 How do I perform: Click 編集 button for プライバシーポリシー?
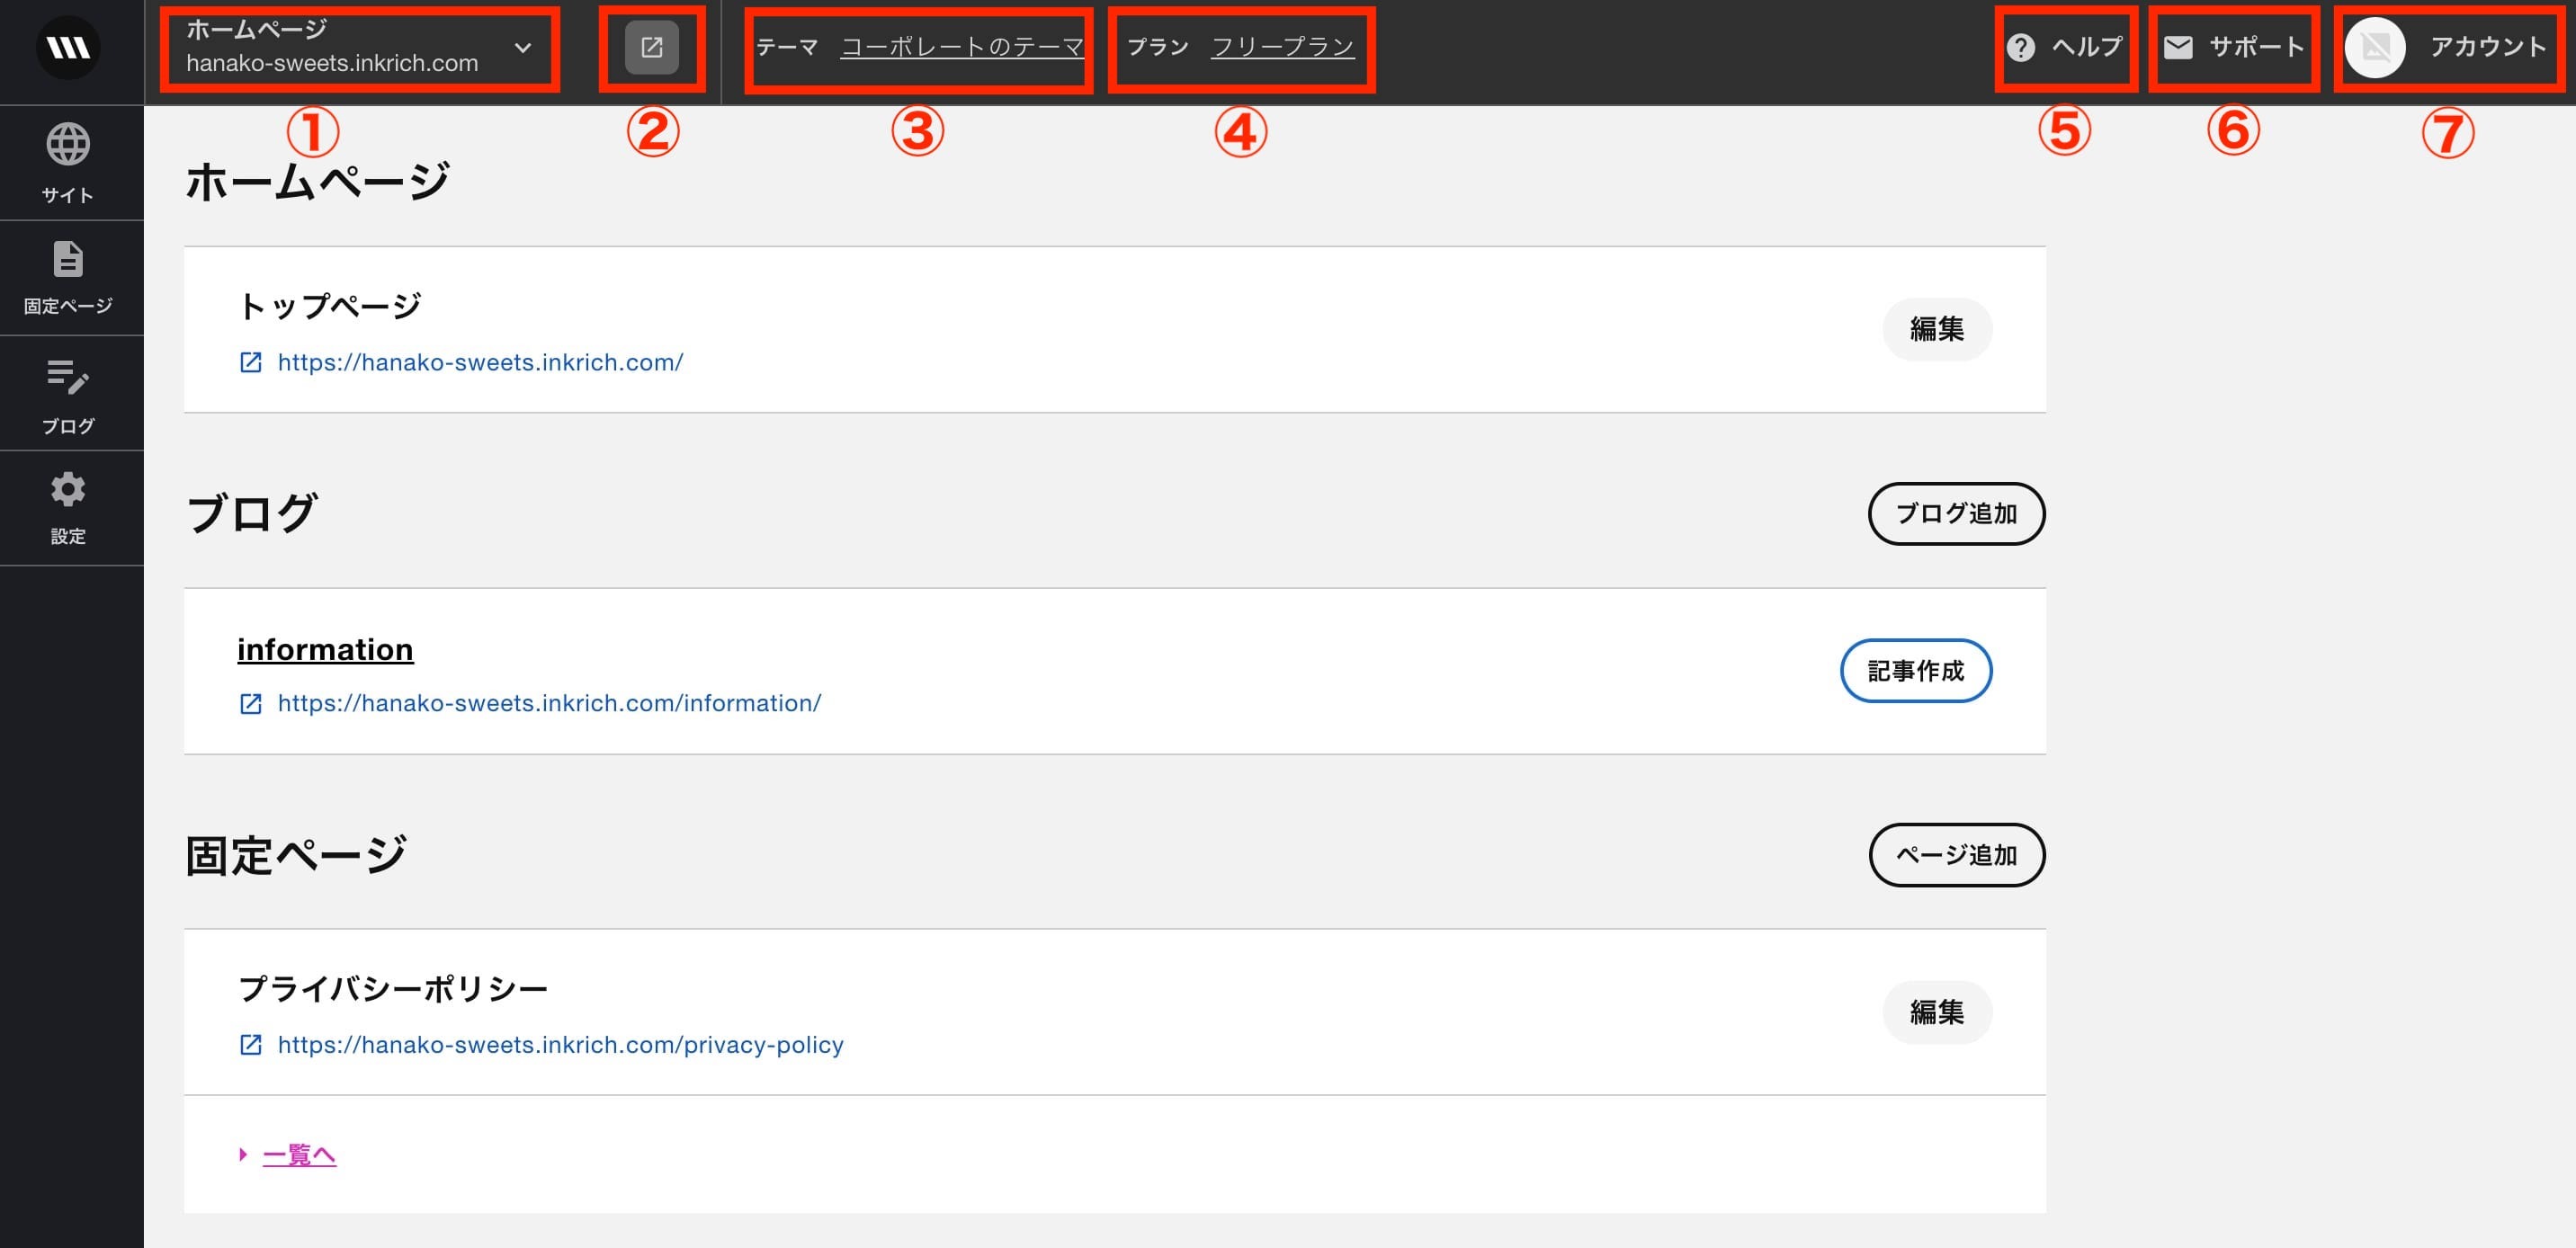pos(1937,1012)
